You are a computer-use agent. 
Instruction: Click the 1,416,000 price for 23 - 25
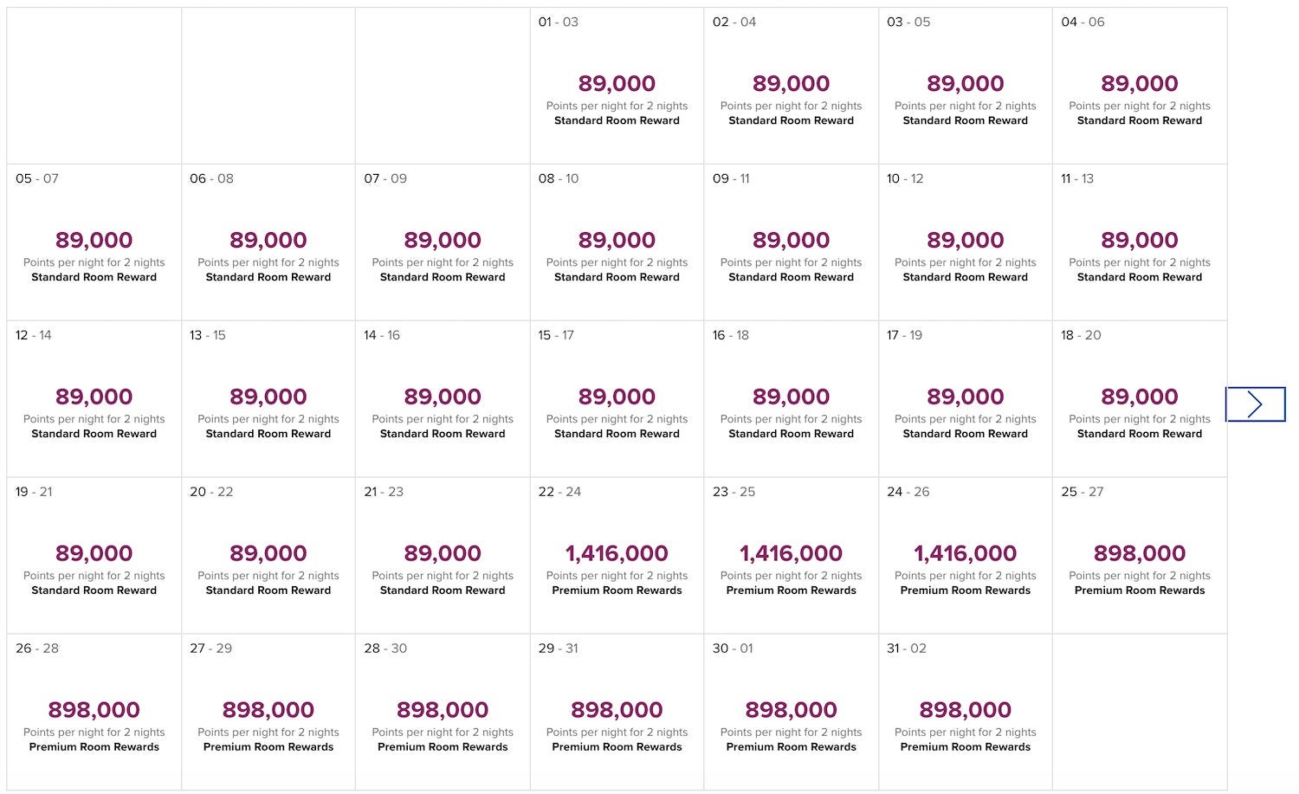pos(791,553)
